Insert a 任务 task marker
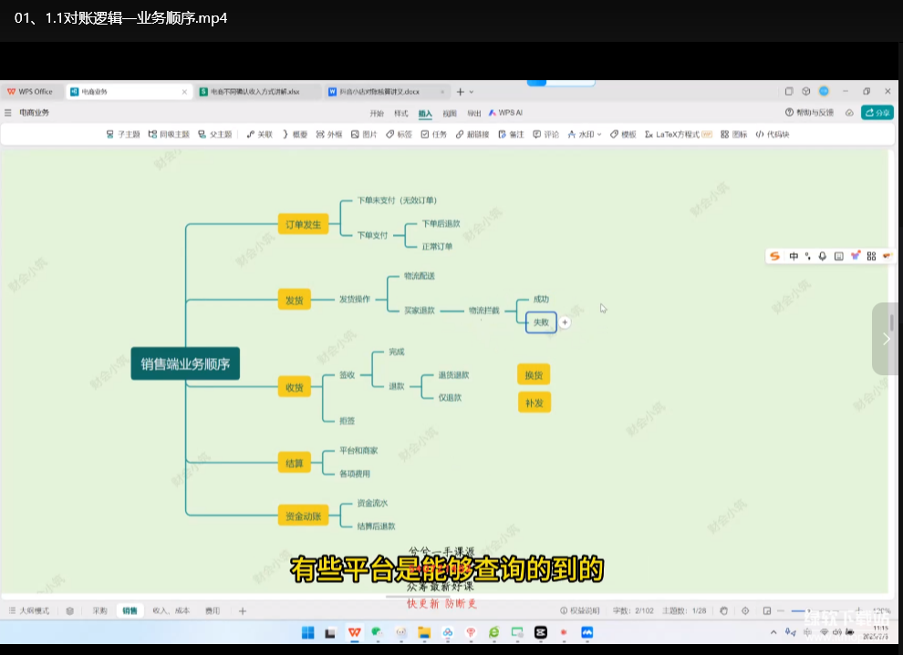 433,134
